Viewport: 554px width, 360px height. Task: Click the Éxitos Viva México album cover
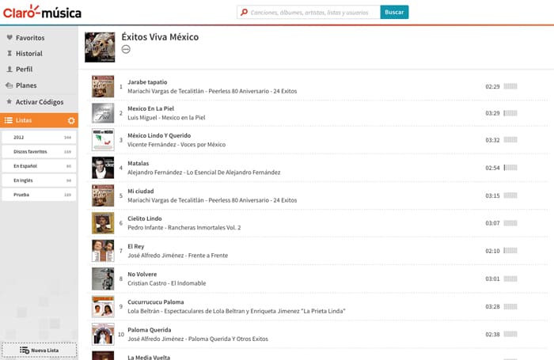[100, 47]
